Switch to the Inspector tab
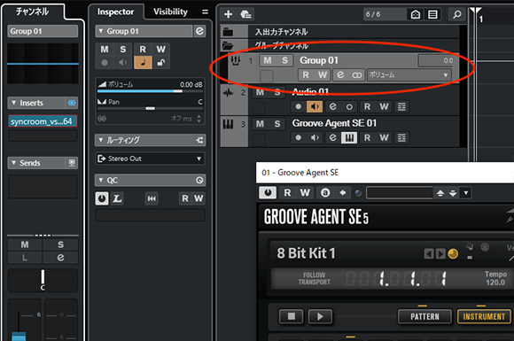514x341 pixels. (115, 12)
